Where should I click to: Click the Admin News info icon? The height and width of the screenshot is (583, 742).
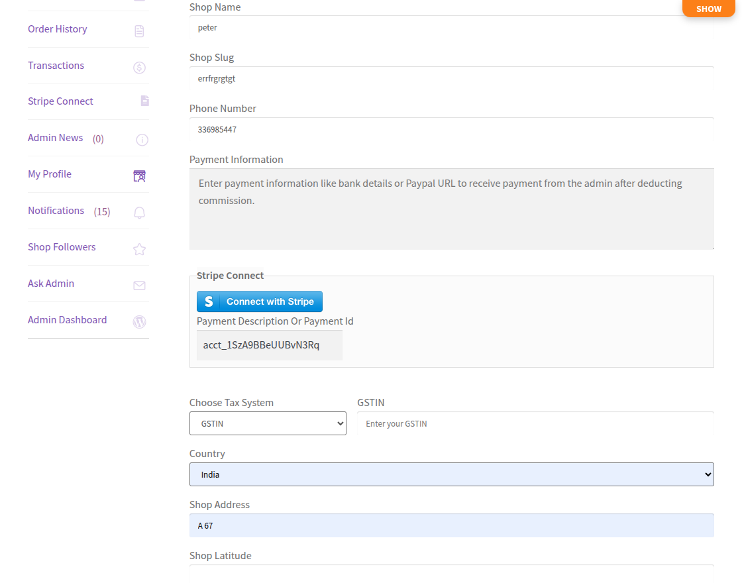142,140
